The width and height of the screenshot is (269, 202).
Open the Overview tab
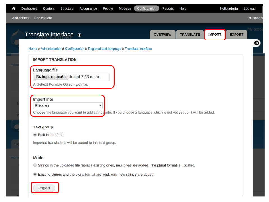pos(163,35)
